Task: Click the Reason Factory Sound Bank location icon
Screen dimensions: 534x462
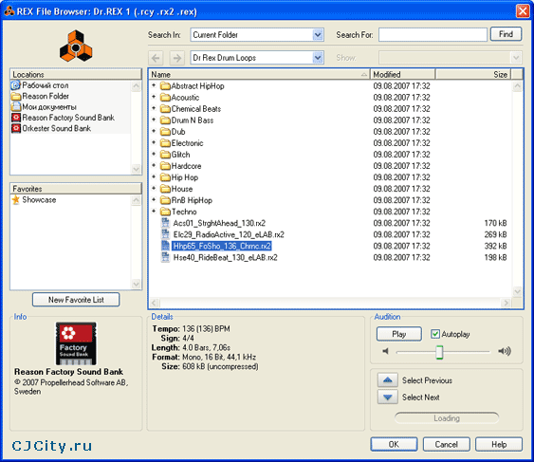Action: [x=16, y=118]
